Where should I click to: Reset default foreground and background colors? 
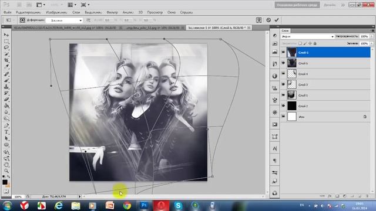point(4,177)
